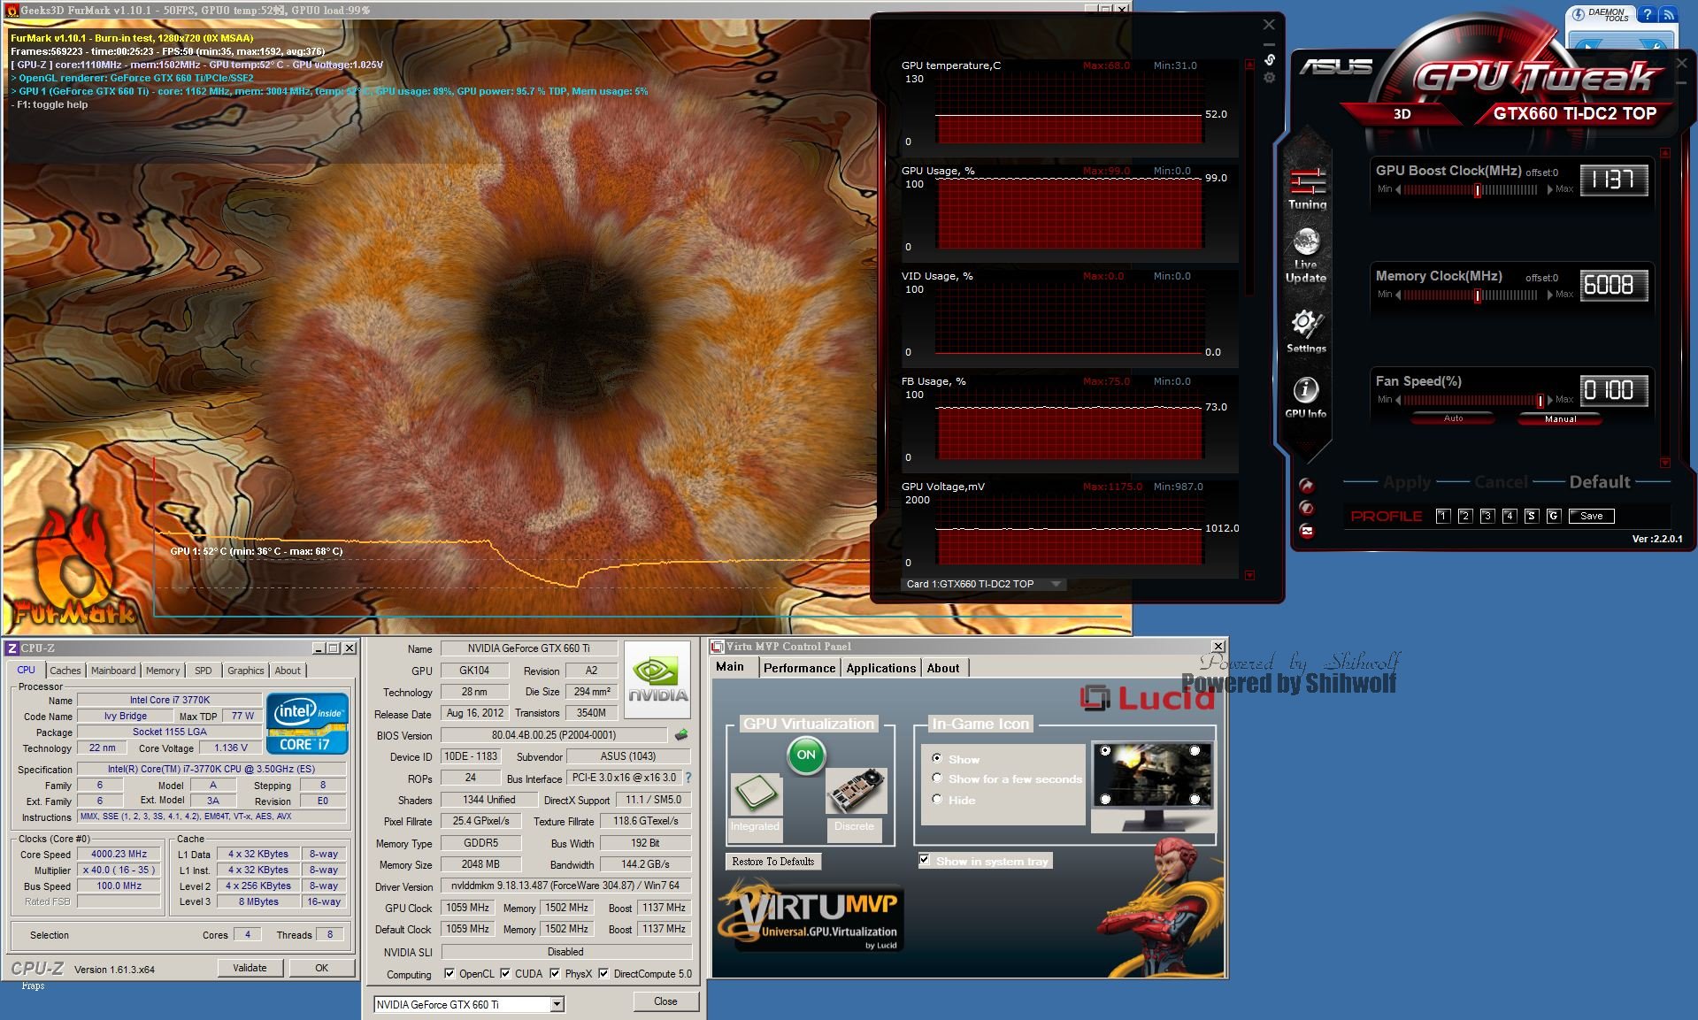Select GPU Tweak profile 1
The height and width of the screenshot is (1020, 1698).
click(1443, 516)
